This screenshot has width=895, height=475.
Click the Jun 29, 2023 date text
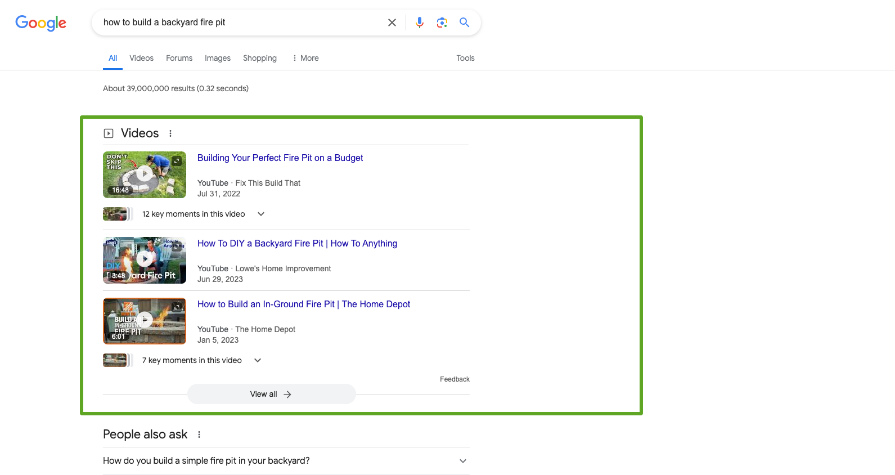click(x=220, y=279)
